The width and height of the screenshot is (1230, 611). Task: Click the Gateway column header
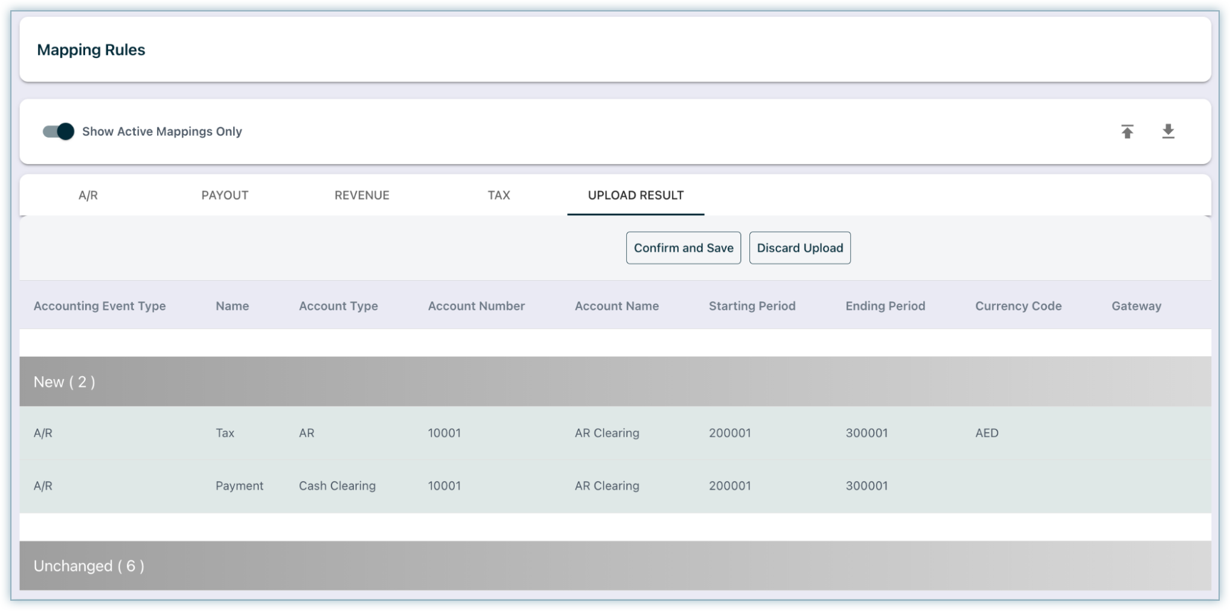pyautogui.click(x=1136, y=306)
